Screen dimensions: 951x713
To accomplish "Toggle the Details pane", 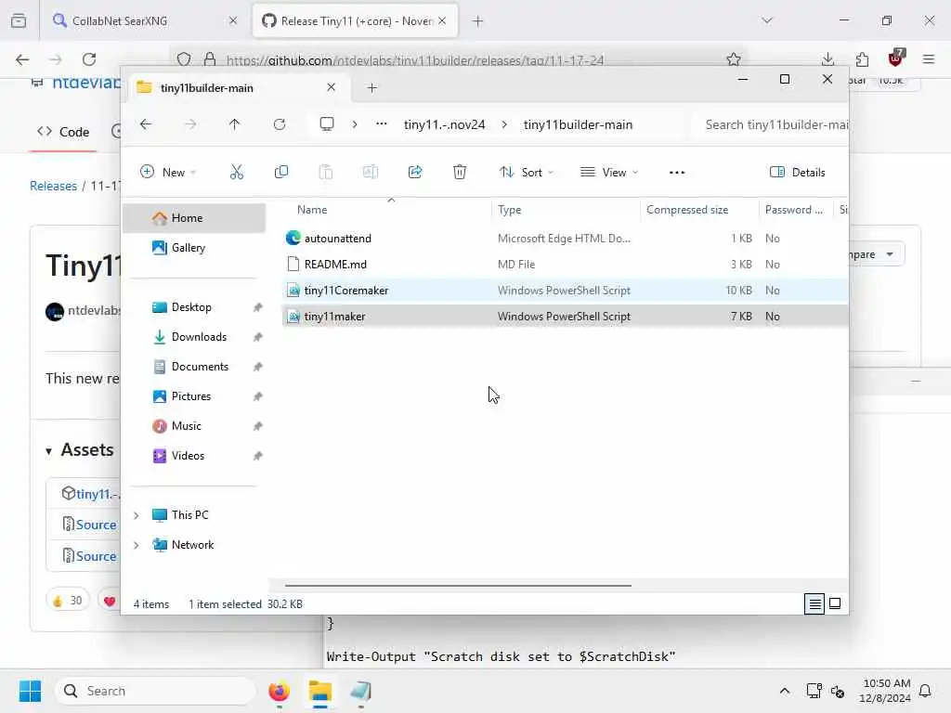I will 797,172.
